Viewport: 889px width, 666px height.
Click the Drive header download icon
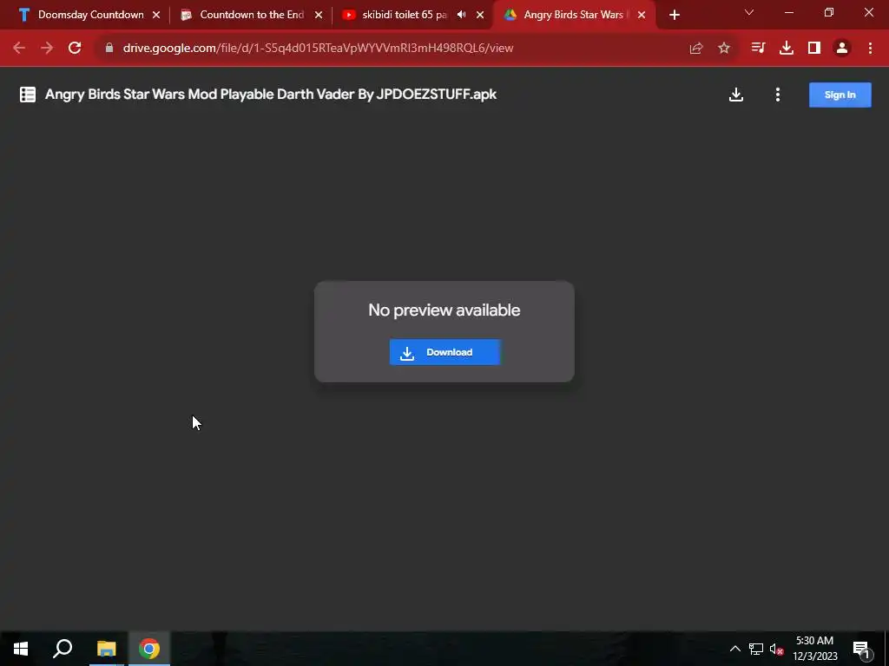coord(736,95)
